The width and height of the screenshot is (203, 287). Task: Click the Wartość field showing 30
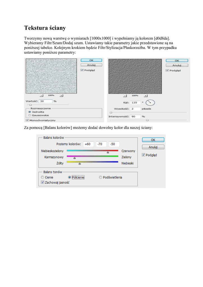point(46,101)
